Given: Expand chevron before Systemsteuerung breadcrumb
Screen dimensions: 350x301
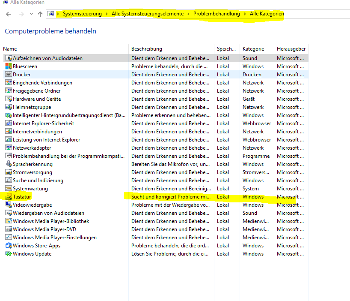Looking at the screenshot, I should coord(58,14).
